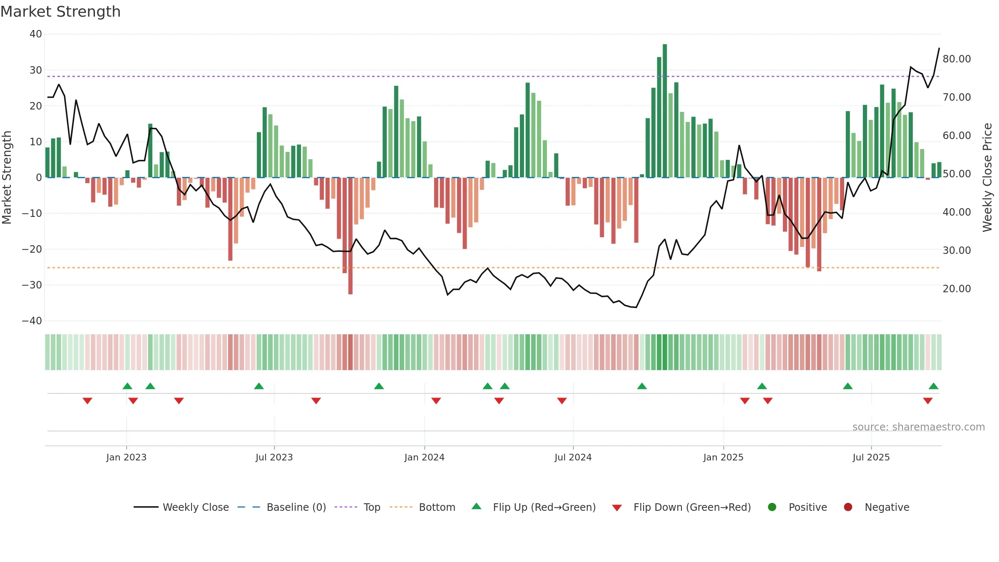Click the purple dotted Top legend line
Screen dimensions: 999x562
pyautogui.click(x=346, y=507)
